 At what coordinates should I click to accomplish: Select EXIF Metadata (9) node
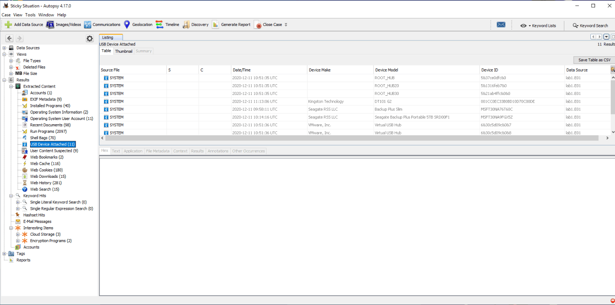click(45, 99)
